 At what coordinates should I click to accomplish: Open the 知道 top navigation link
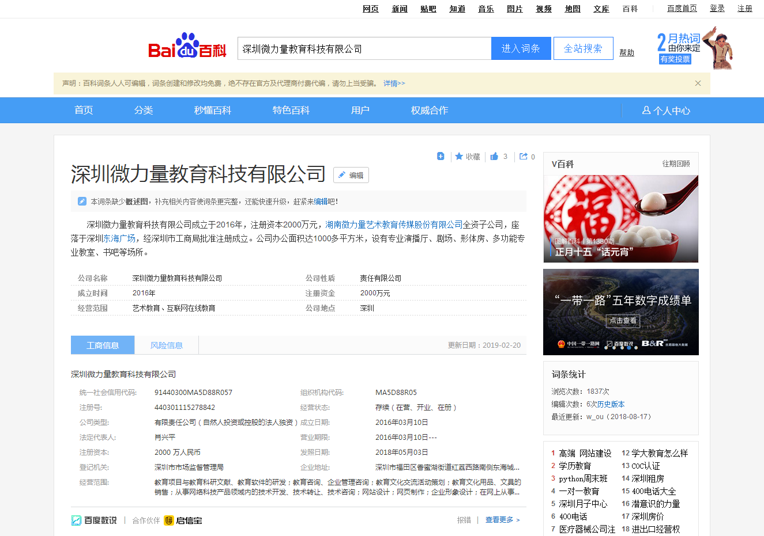pyautogui.click(x=457, y=9)
